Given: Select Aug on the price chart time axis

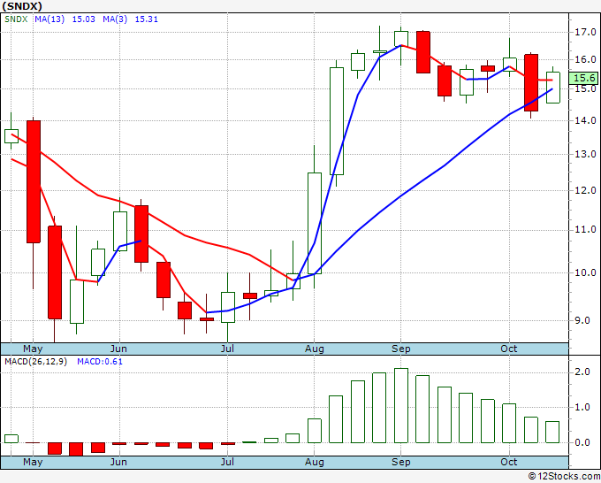Looking at the screenshot, I should [315, 349].
